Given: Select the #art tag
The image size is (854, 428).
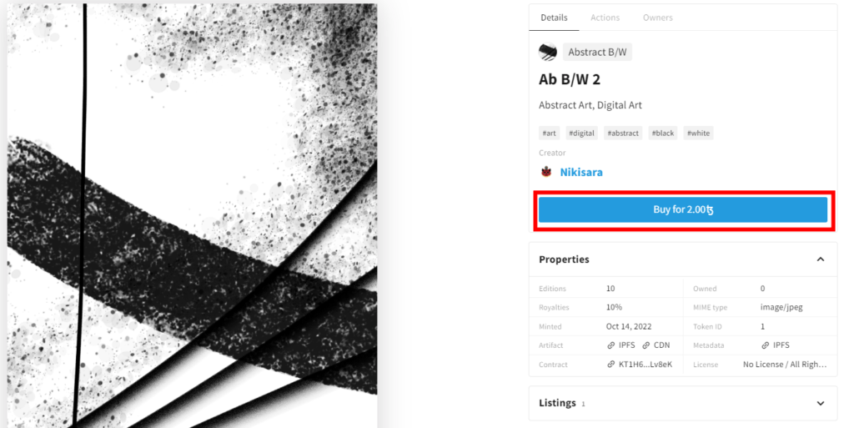Looking at the screenshot, I should [549, 133].
